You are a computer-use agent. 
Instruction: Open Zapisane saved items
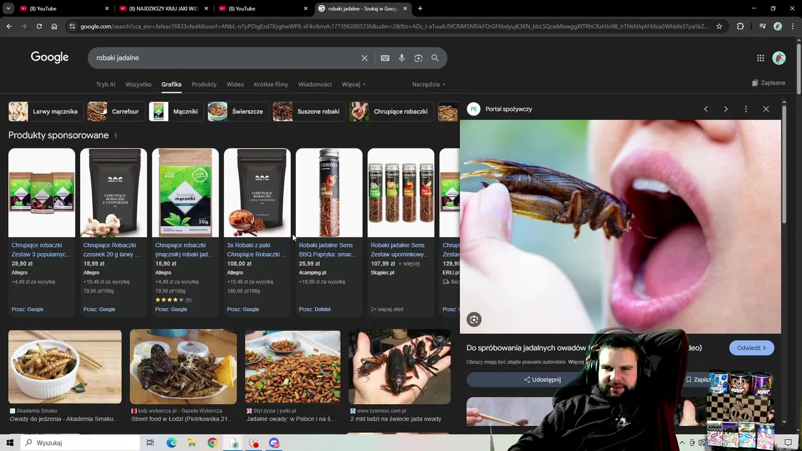[x=768, y=83]
